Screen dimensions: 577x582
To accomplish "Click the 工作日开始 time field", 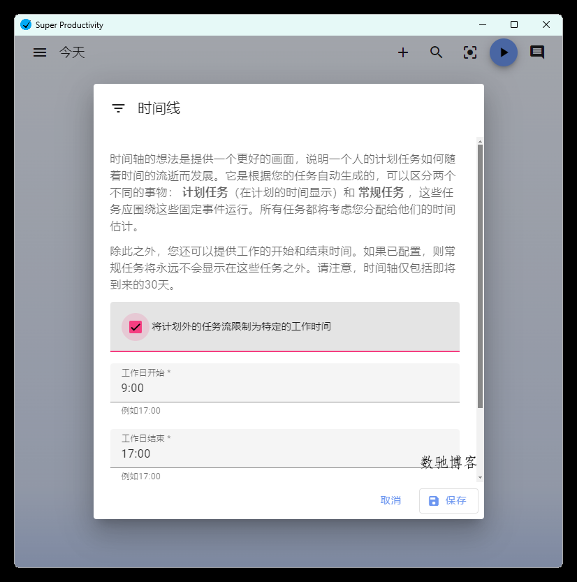I will (285, 383).
